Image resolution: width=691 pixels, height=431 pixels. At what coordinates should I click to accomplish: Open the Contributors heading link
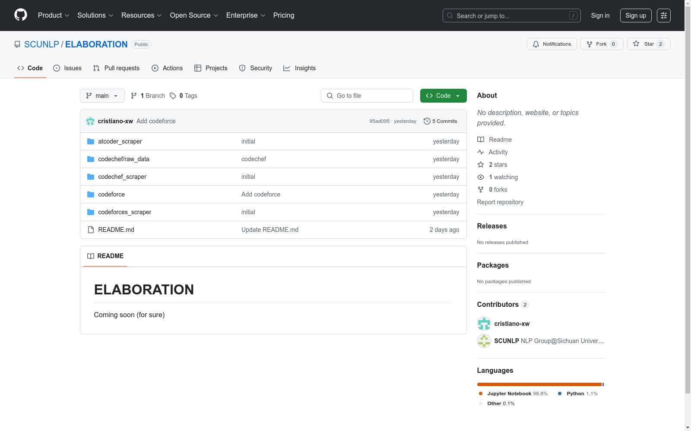click(x=503, y=304)
